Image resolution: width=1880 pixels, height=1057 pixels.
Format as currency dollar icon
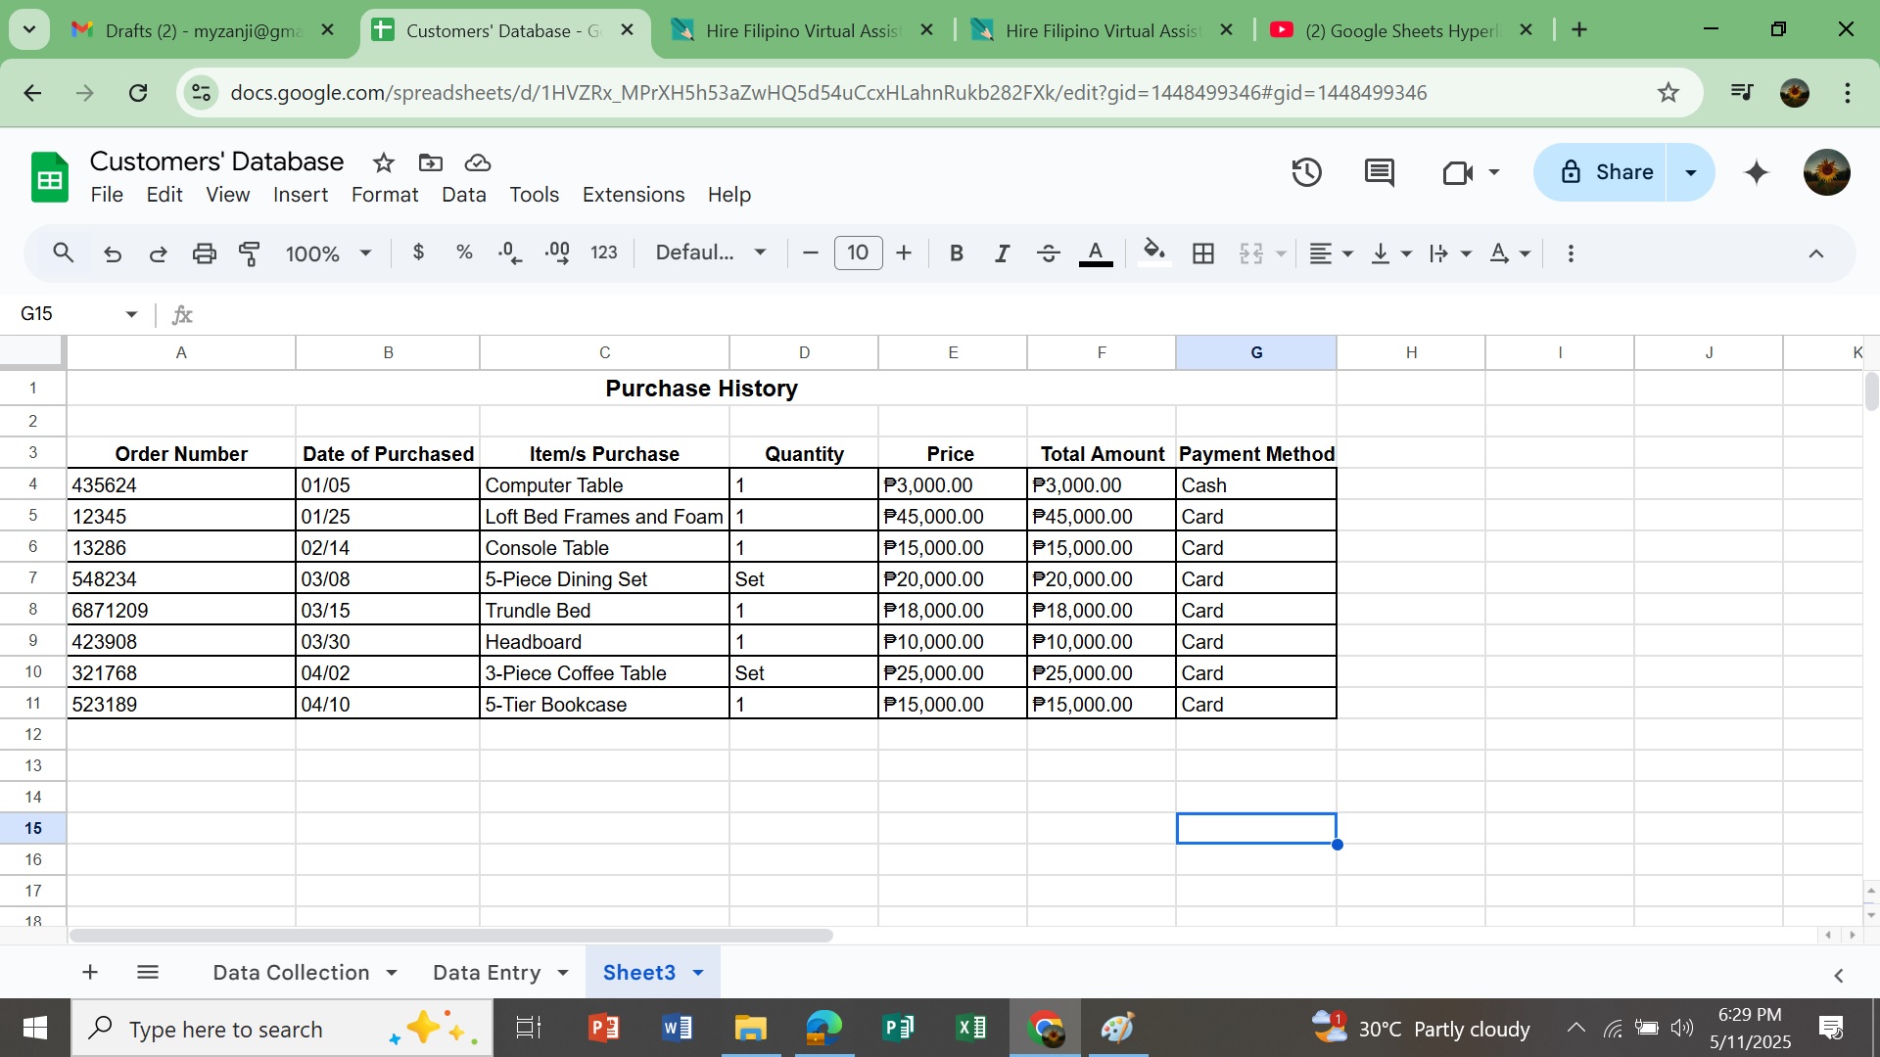pyautogui.click(x=418, y=253)
